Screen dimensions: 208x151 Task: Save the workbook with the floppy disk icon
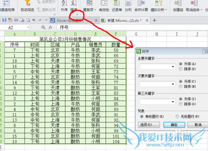pyautogui.click(x=4, y=20)
